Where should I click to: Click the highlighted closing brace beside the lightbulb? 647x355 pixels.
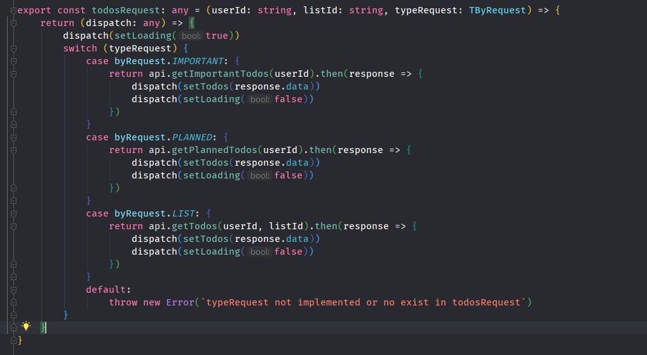(x=43, y=328)
